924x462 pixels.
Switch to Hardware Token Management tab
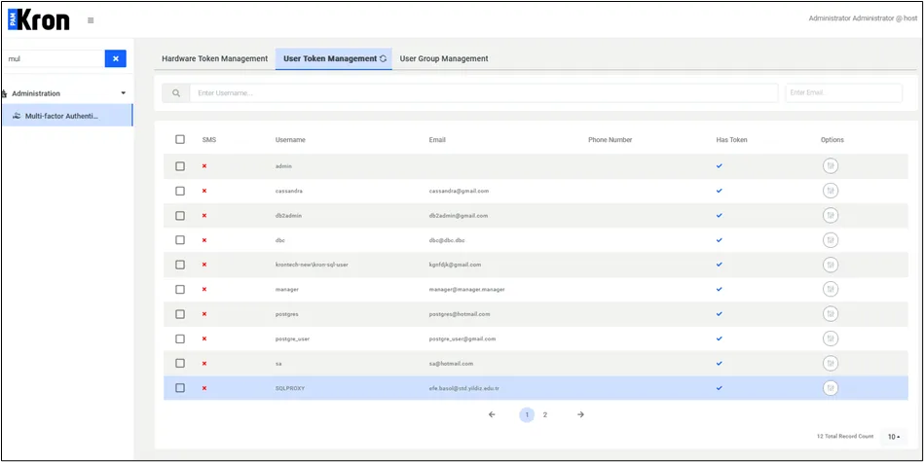pyautogui.click(x=214, y=59)
